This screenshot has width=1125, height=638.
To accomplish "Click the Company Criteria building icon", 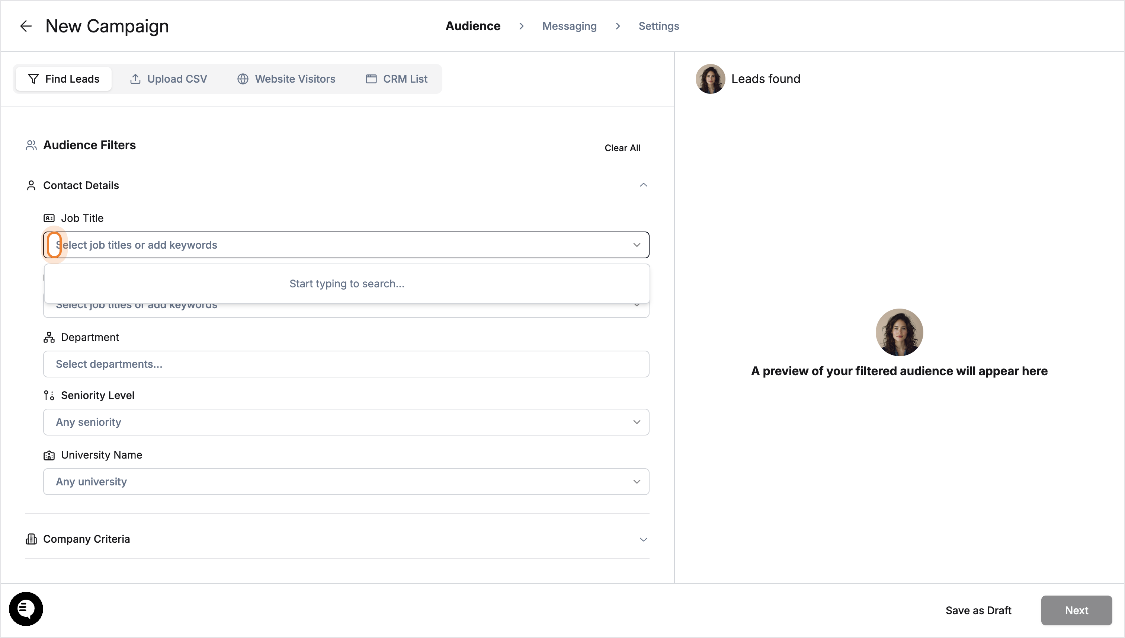I will point(31,539).
